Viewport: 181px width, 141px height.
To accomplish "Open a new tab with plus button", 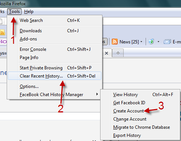I will [x=118, y=53].
